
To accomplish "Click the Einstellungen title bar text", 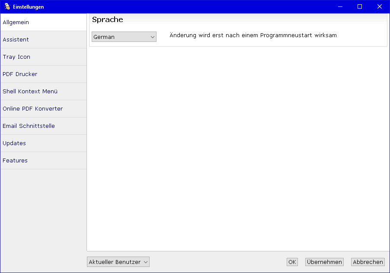I will 28,7.
